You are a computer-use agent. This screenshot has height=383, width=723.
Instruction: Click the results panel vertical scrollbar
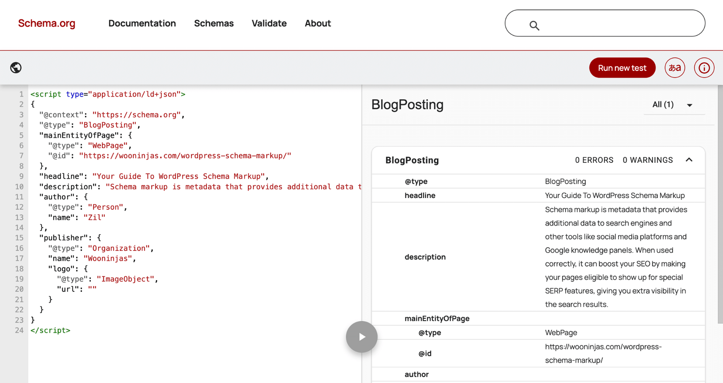click(x=720, y=204)
